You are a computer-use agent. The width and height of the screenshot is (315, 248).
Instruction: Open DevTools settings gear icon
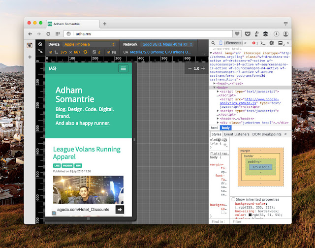click(272, 43)
